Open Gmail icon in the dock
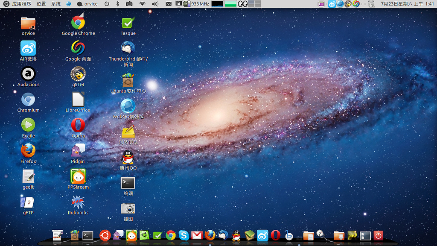The width and height of the screenshot is (437, 246). 197,236
